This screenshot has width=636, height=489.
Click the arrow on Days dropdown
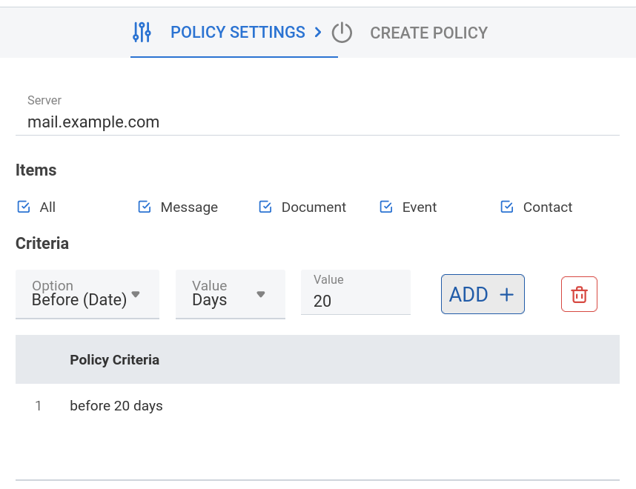[261, 294]
